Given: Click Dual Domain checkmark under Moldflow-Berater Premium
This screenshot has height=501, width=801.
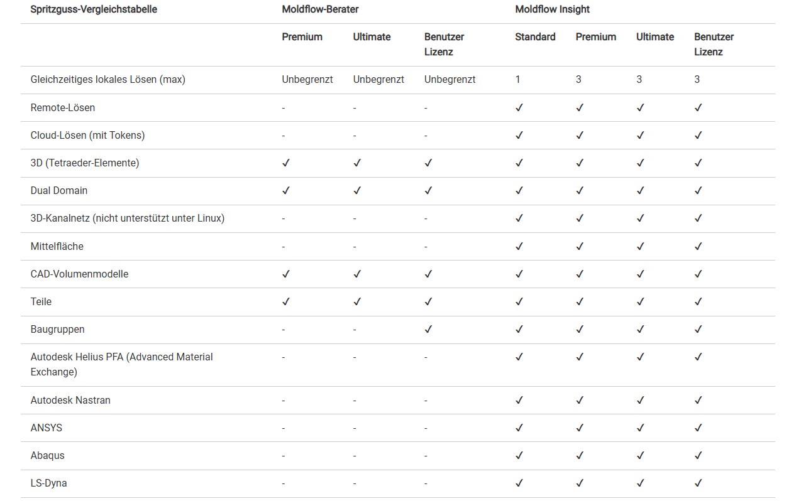Looking at the screenshot, I should point(286,190).
